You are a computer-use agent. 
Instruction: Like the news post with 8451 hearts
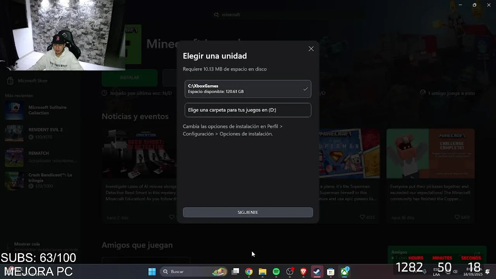click(x=457, y=217)
